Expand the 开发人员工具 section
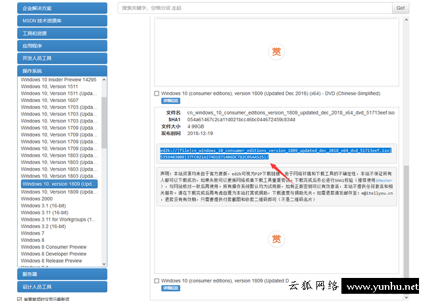This screenshot has height=301, width=421. [62, 59]
